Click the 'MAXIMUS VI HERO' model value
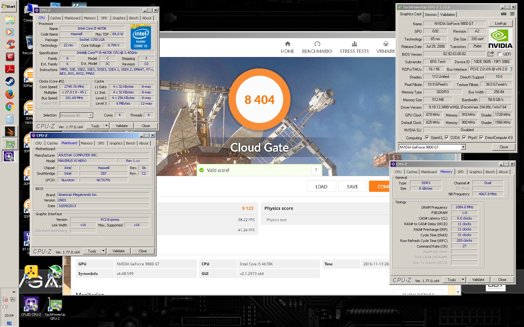 pyautogui.click(x=87, y=161)
